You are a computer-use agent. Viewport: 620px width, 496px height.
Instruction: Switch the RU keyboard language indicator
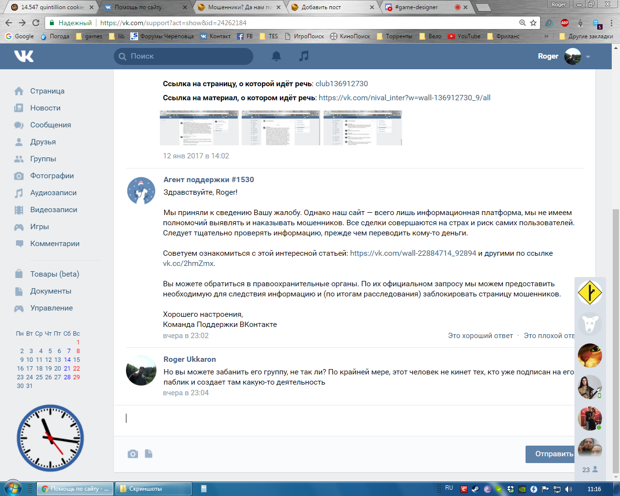(x=449, y=488)
